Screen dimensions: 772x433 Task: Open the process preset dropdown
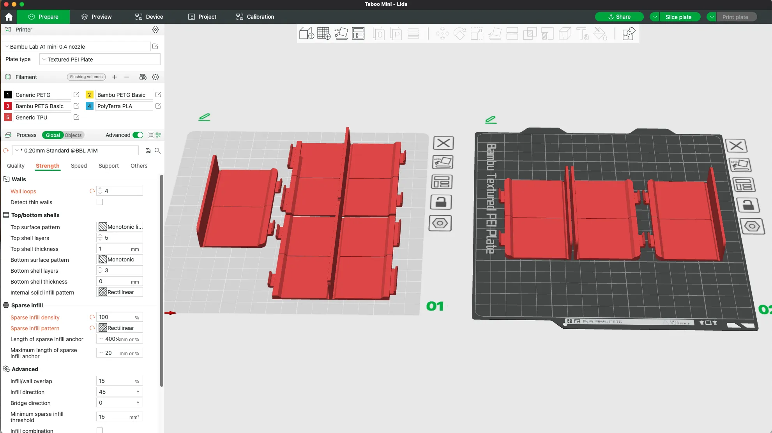76,151
